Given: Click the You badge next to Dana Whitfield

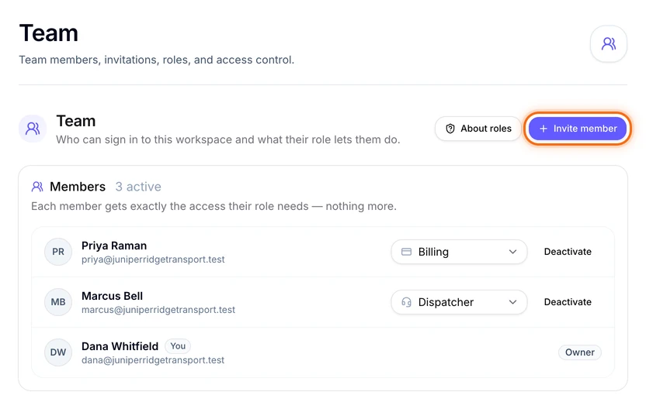Looking at the screenshot, I should pyautogui.click(x=178, y=346).
